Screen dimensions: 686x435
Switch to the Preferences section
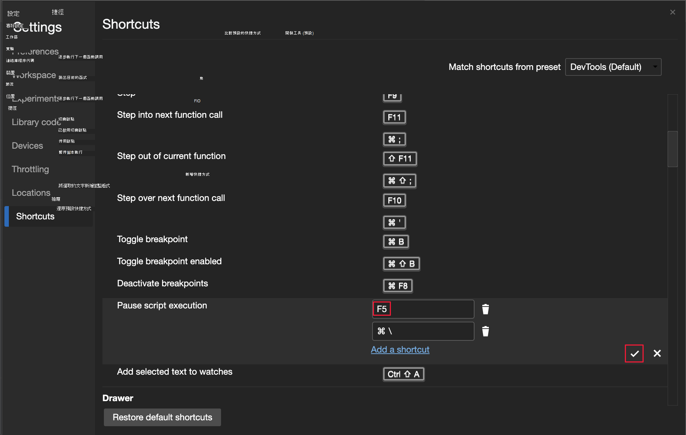pyautogui.click(x=36, y=51)
